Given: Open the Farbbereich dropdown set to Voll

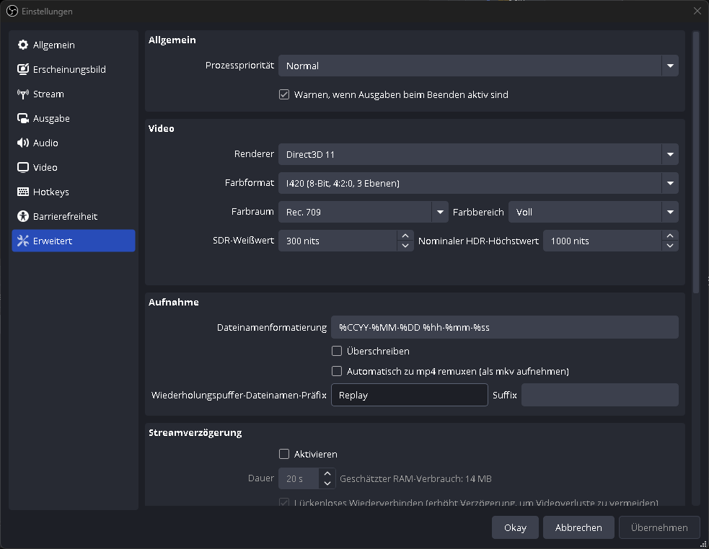Looking at the screenshot, I should (x=593, y=212).
